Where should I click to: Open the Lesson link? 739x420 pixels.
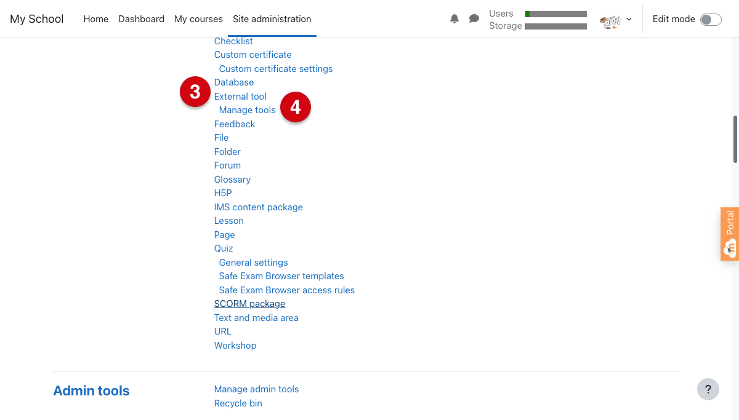click(x=229, y=221)
